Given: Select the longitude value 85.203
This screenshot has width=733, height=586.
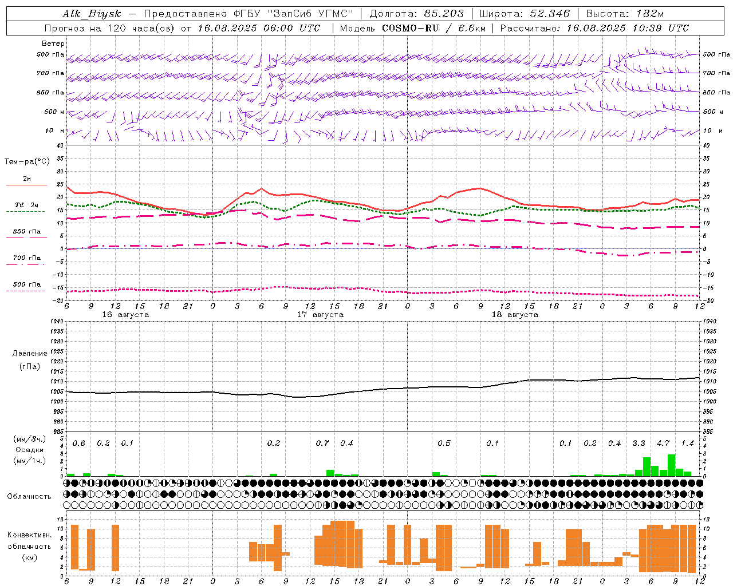Looking at the screenshot, I should 444,14.
